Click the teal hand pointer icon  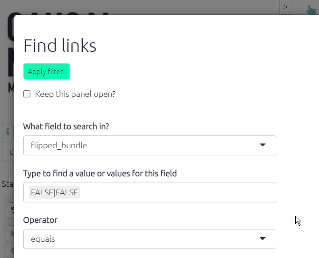[x=311, y=9]
